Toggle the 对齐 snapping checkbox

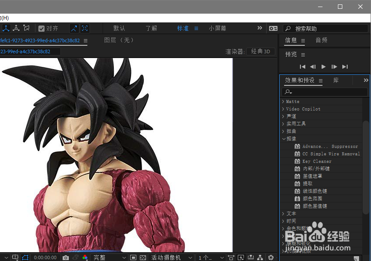(41, 29)
